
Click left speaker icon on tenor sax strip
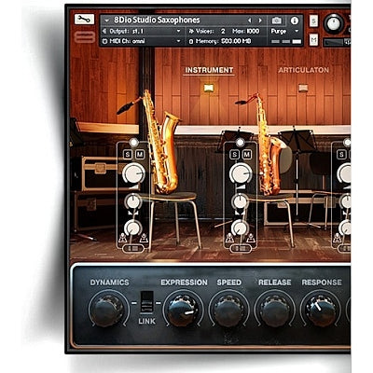(229, 238)
